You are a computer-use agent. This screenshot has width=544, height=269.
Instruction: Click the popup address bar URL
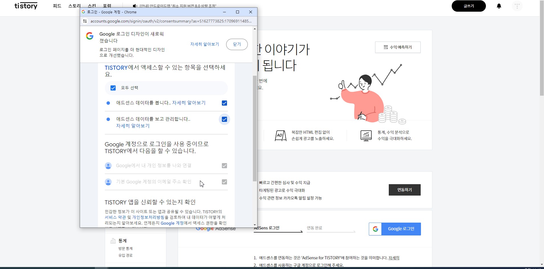[x=171, y=21]
